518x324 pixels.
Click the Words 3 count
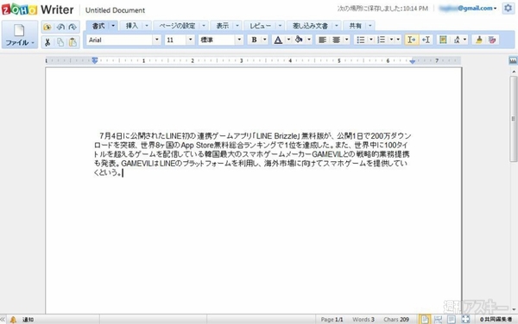[363, 320]
